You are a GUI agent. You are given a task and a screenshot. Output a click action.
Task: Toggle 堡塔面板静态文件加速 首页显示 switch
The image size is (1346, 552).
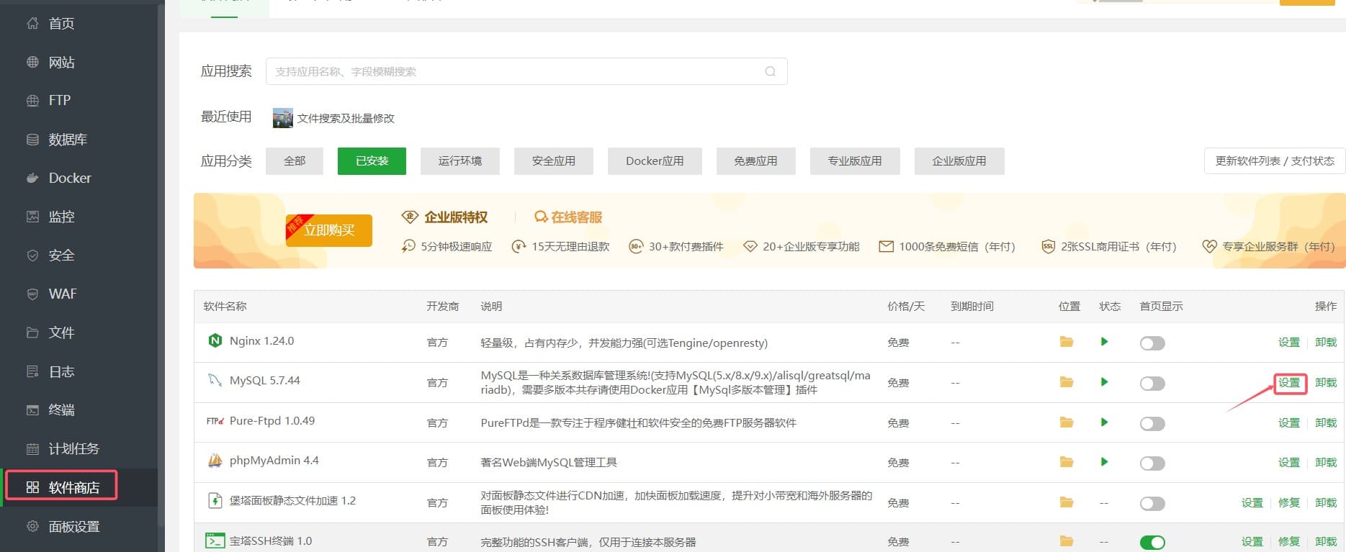coord(1152,504)
